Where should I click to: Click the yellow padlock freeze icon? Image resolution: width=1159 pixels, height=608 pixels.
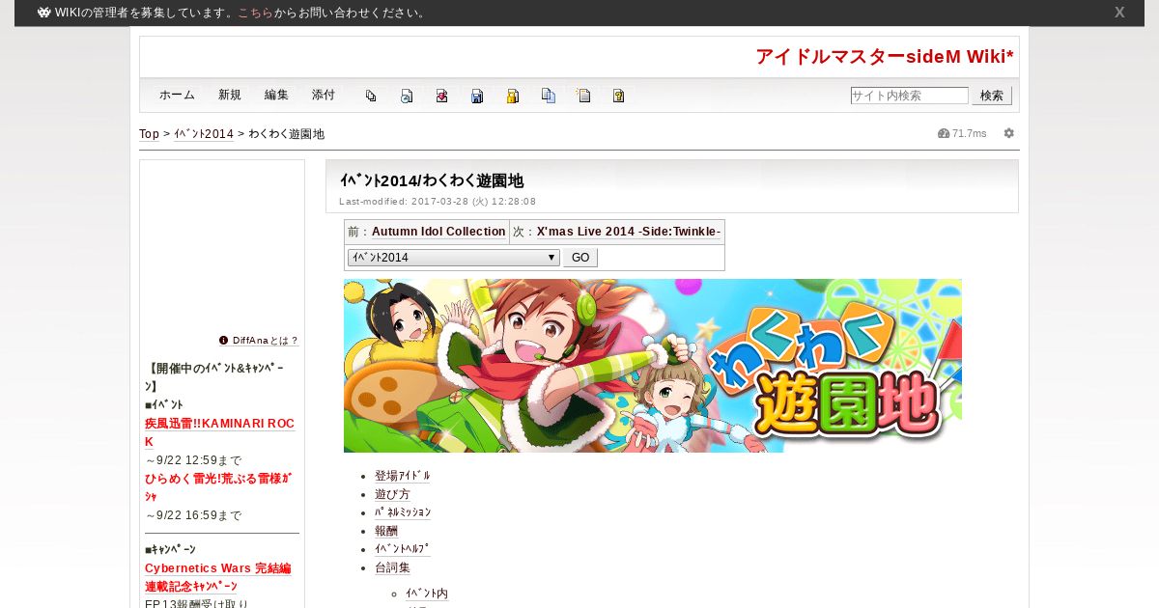click(513, 96)
